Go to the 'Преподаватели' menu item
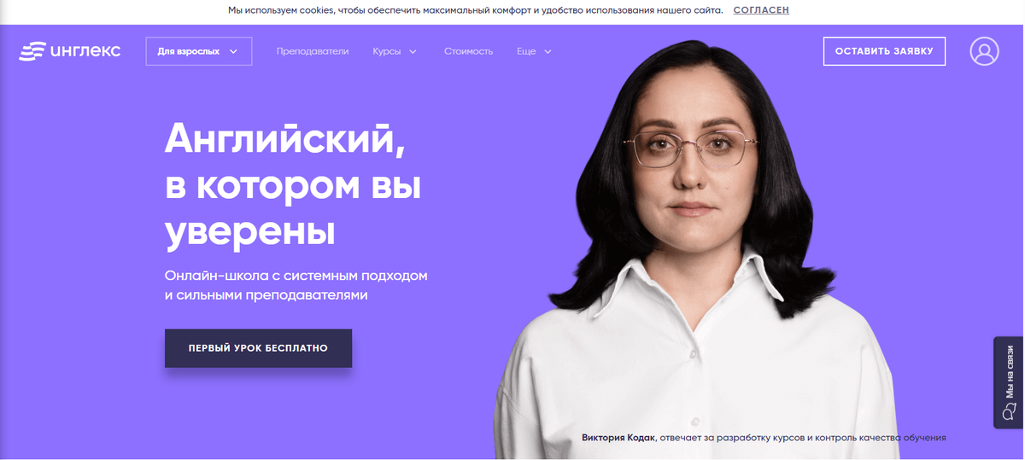1025x460 pixels. click(313, 51)
